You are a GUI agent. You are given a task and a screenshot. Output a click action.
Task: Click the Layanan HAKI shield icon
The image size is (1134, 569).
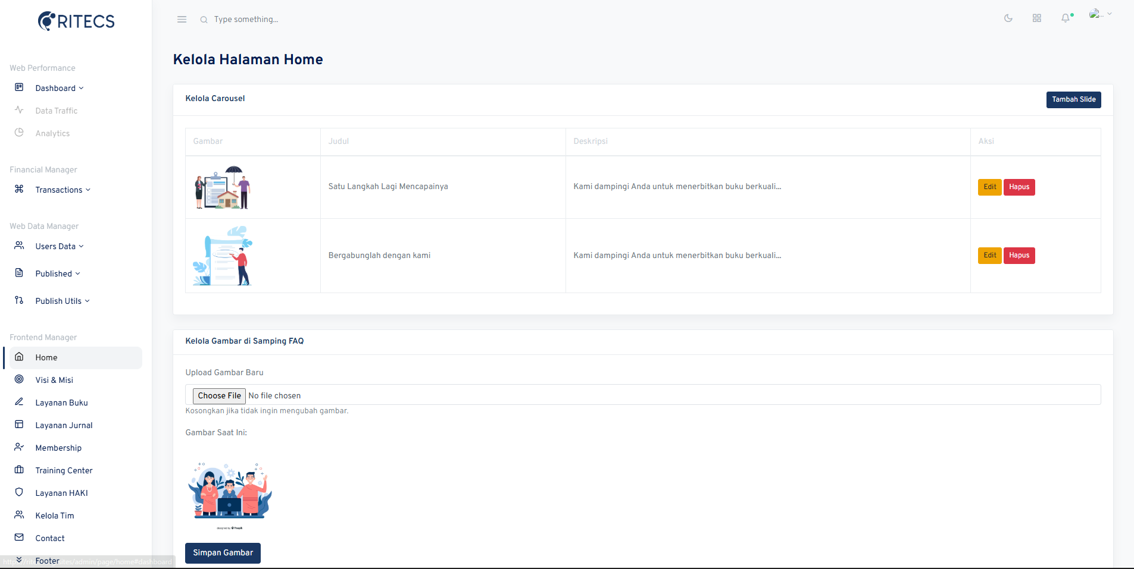pyautogui.click(x=19, y=492)
